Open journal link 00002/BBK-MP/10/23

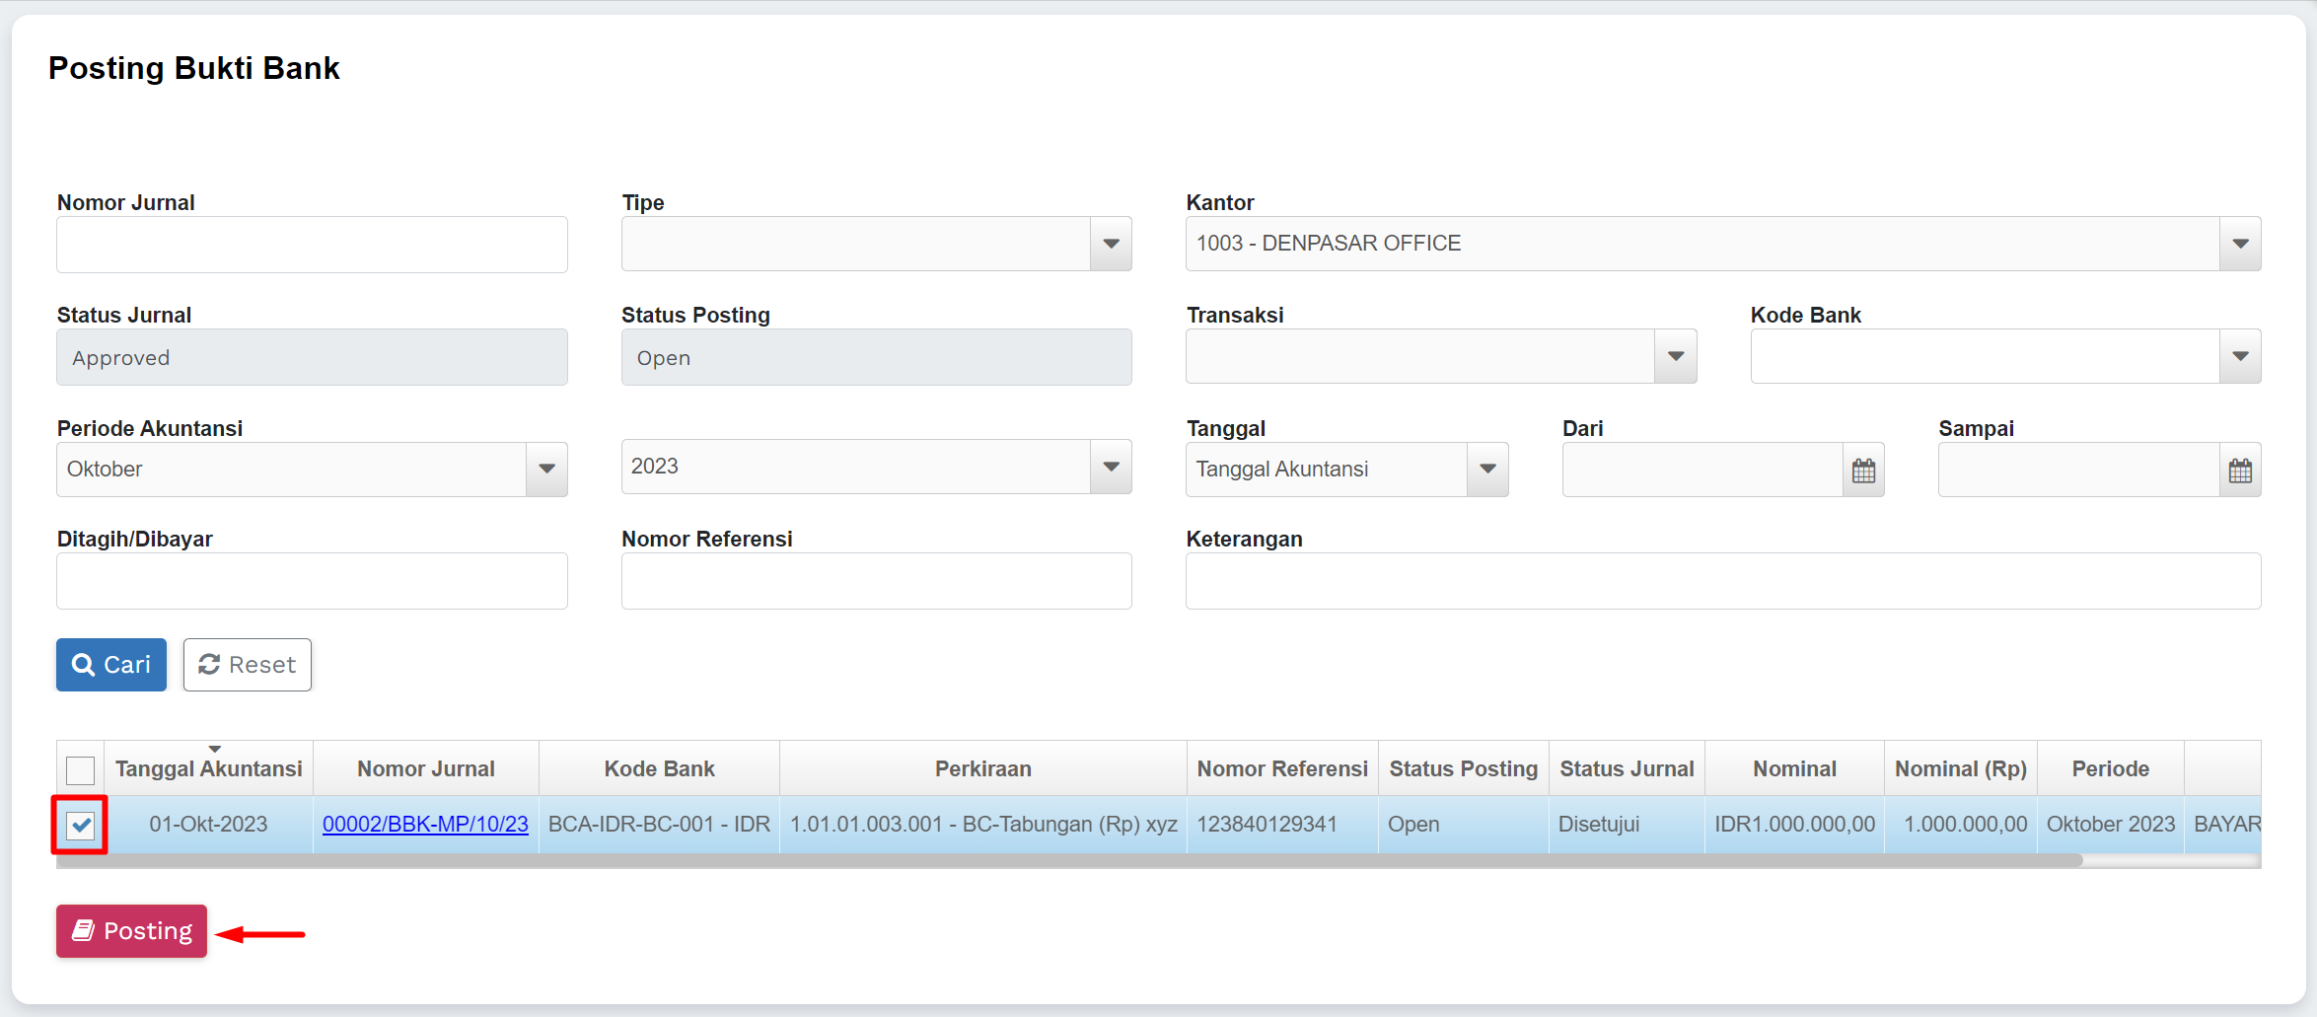pos(425,825)
